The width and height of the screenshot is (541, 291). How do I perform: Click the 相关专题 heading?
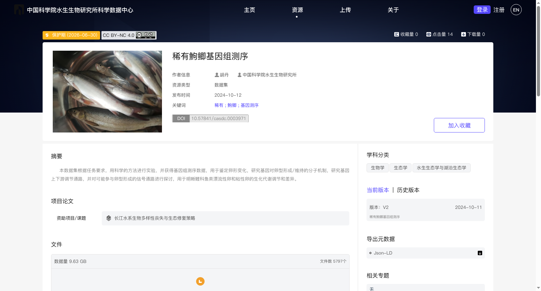click(378, 275)
